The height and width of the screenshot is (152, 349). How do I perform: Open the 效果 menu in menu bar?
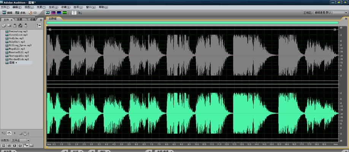pyautogui.click(x=41, y=7)
